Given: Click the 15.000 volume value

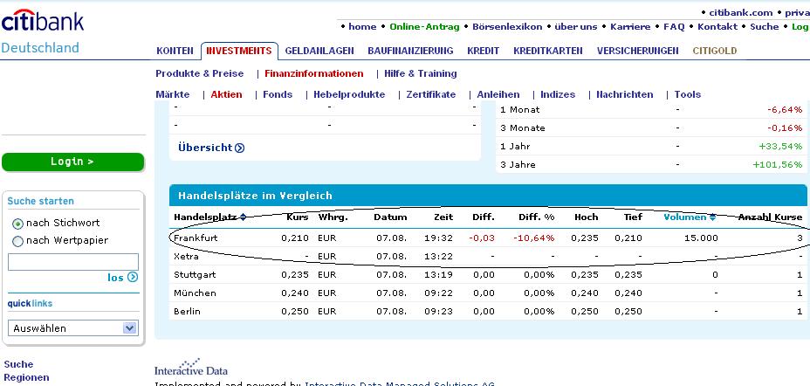Looking at the screenshot, I should pyautogui.click(x=700, y=238).
